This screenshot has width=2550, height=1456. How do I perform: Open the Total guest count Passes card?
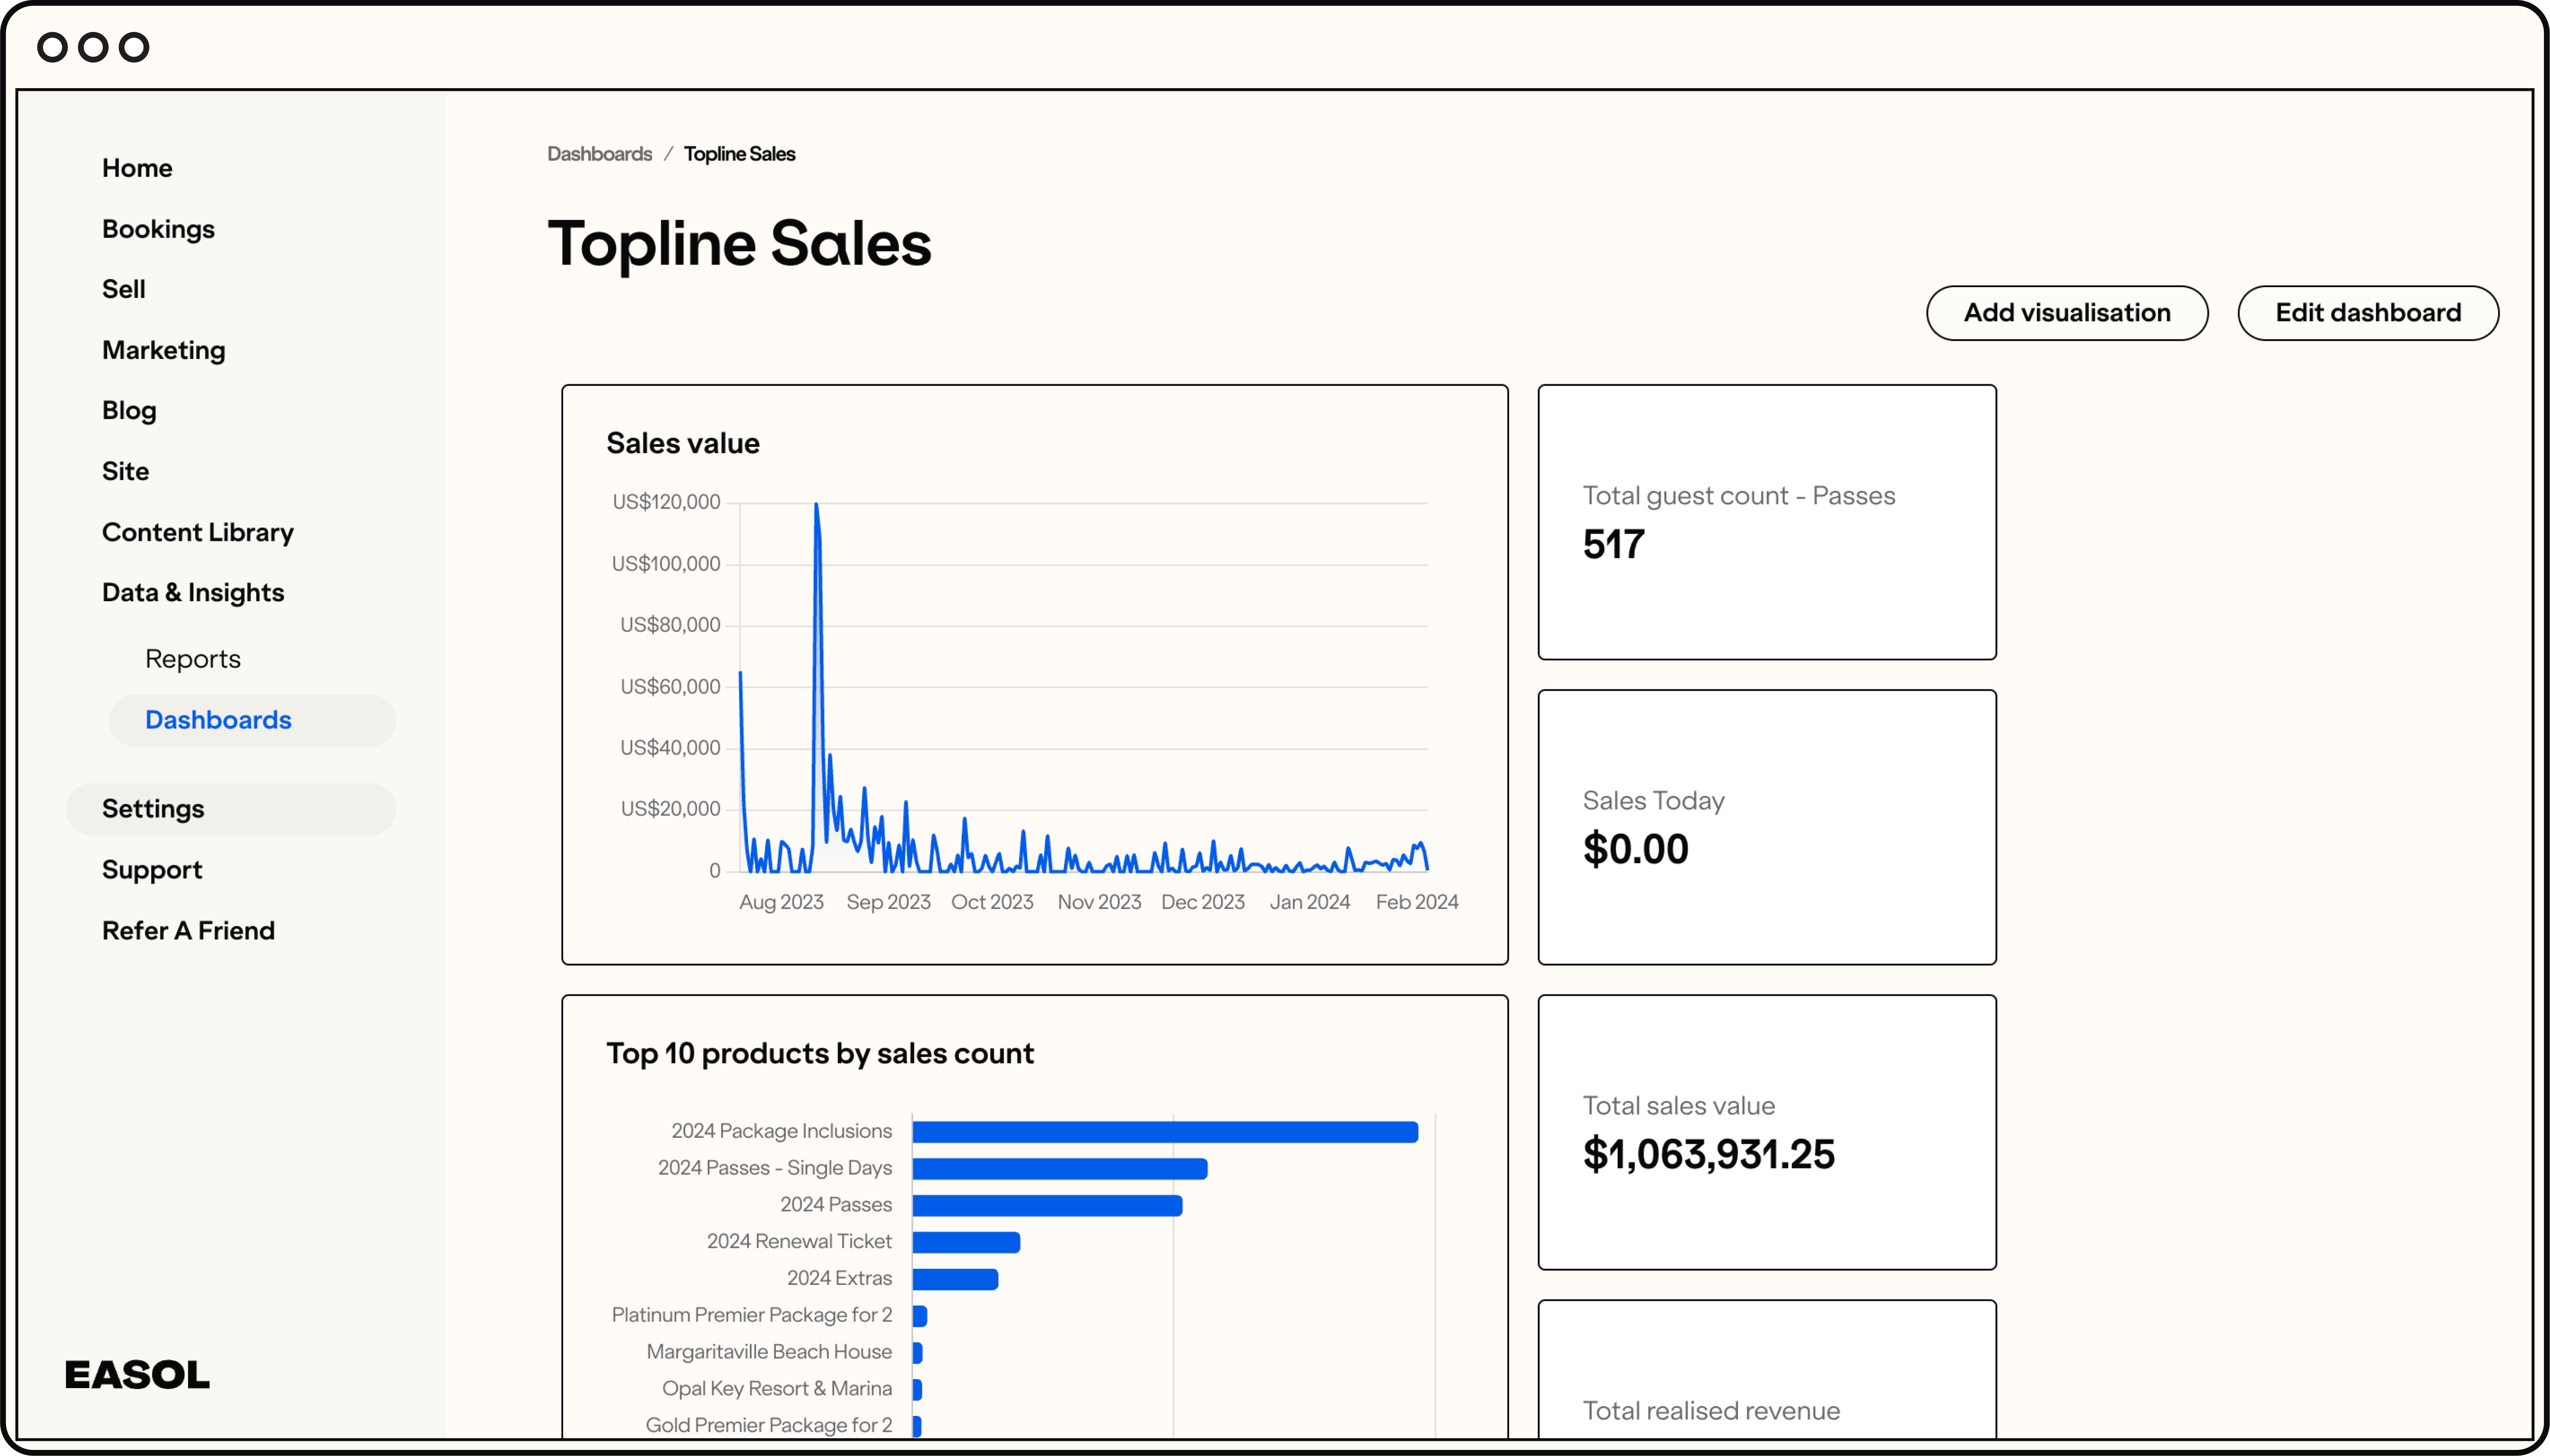pyautogui.click(x=1766, y=522)
